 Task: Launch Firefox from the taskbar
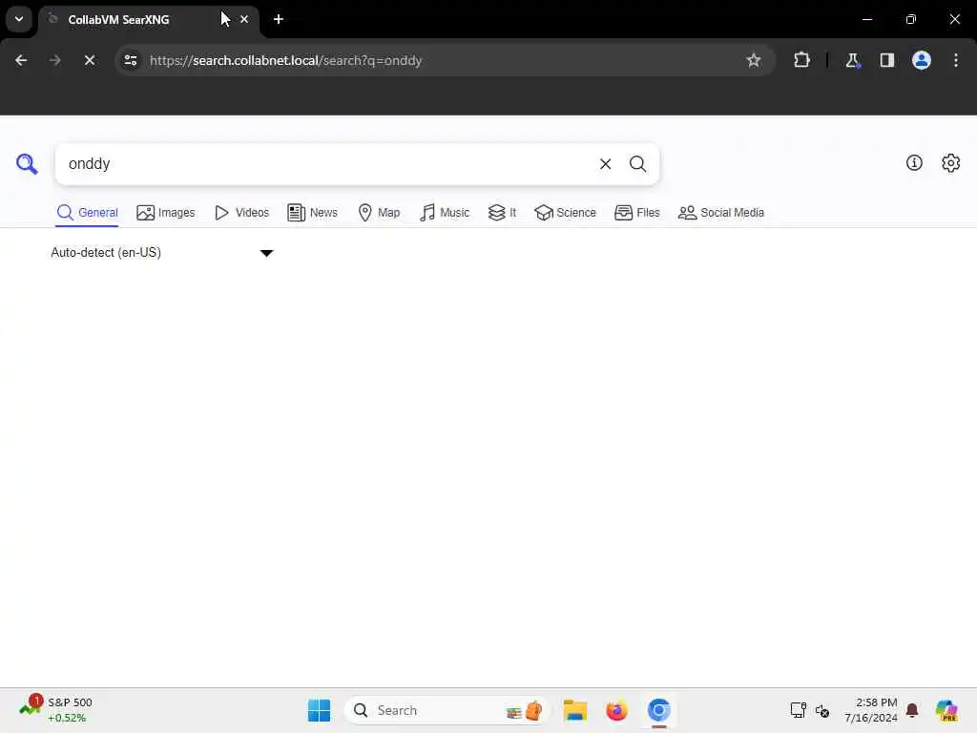(616, 710)
